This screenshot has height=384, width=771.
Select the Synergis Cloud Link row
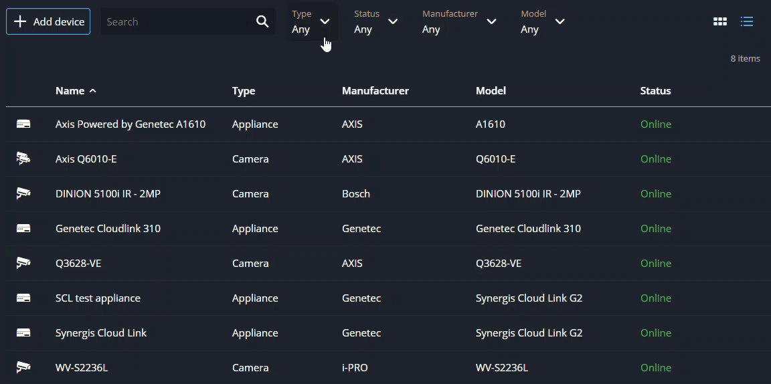click(101, 333)
